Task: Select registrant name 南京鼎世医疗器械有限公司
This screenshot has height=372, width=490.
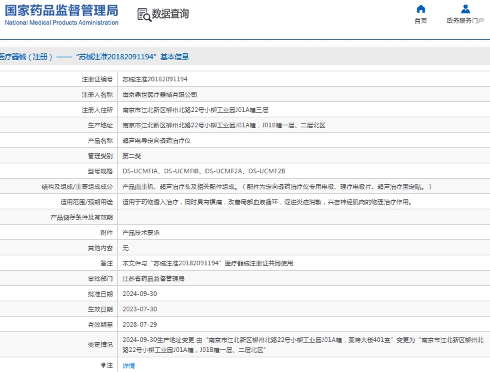Action: click(159, 95)
